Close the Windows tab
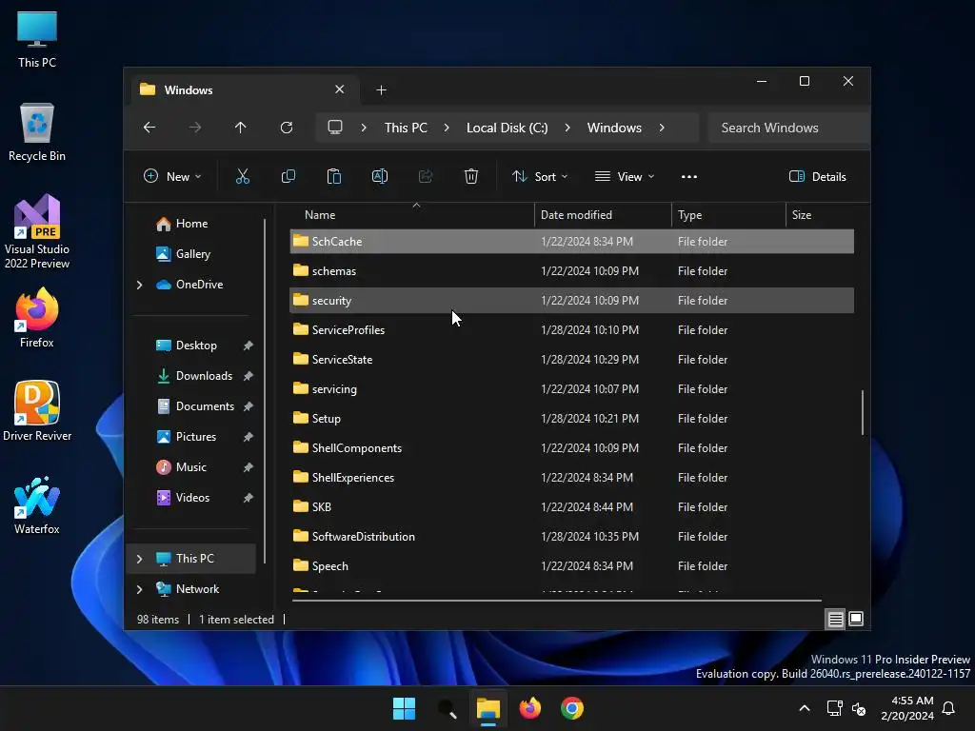This screenshot has height=731, width=975. point(340,89)
